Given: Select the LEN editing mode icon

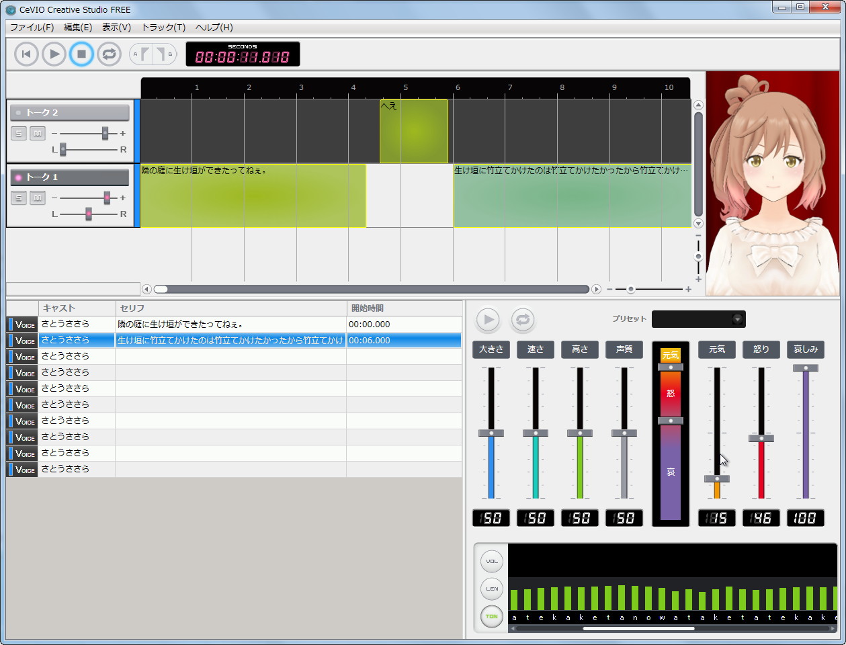Looking at the screenshot, I should pyautogui.click(x=491, y=589).
